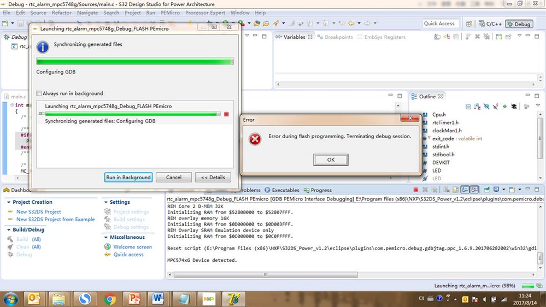Click New S32DS Project from Example link
This screenshot has width=546, height=307.
tap(55, 219)
